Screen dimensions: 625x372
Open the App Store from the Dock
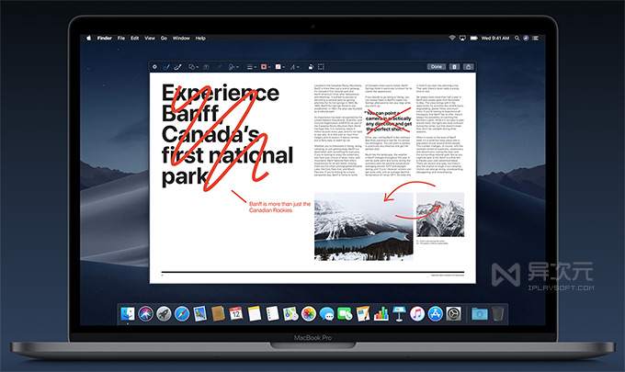[x=434, y=314]
